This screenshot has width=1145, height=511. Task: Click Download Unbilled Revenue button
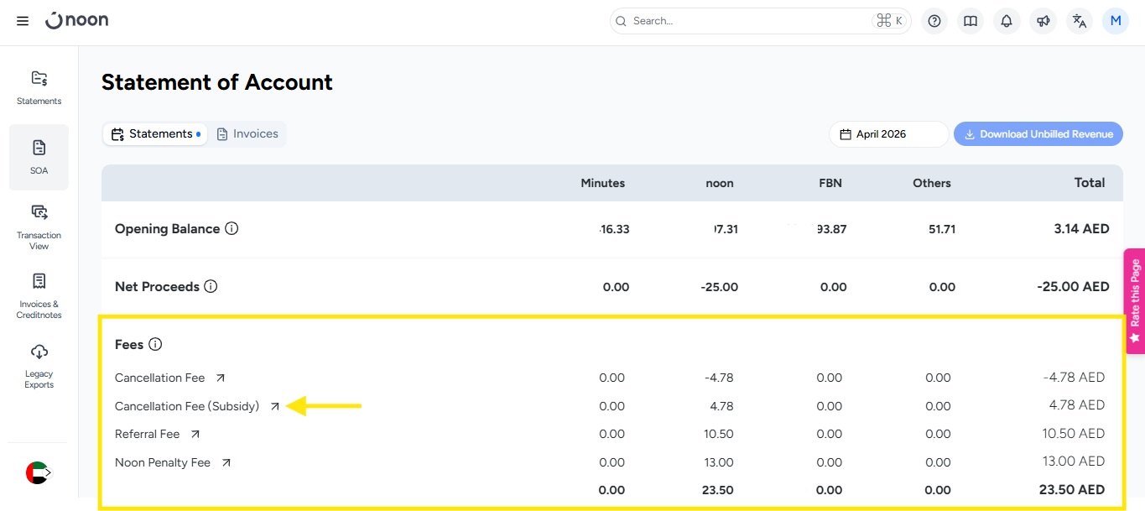coord(1038,134)
